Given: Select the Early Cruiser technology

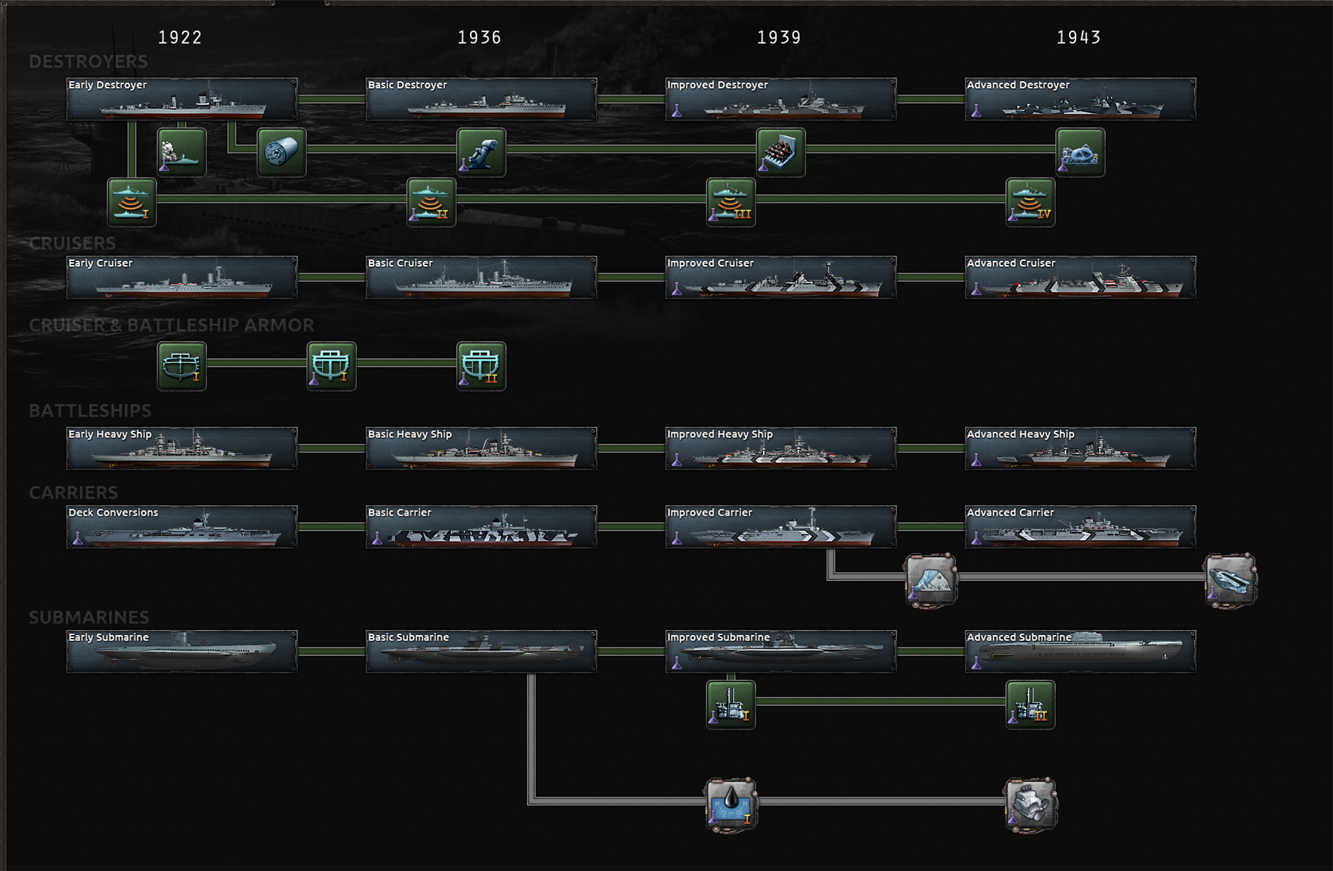Looking at the screenshot, I should pyautogui.click(x=182, y=278).
